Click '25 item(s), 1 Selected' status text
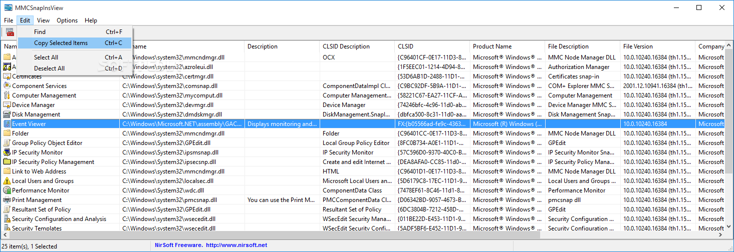The image size is (734, 252). 31,246
